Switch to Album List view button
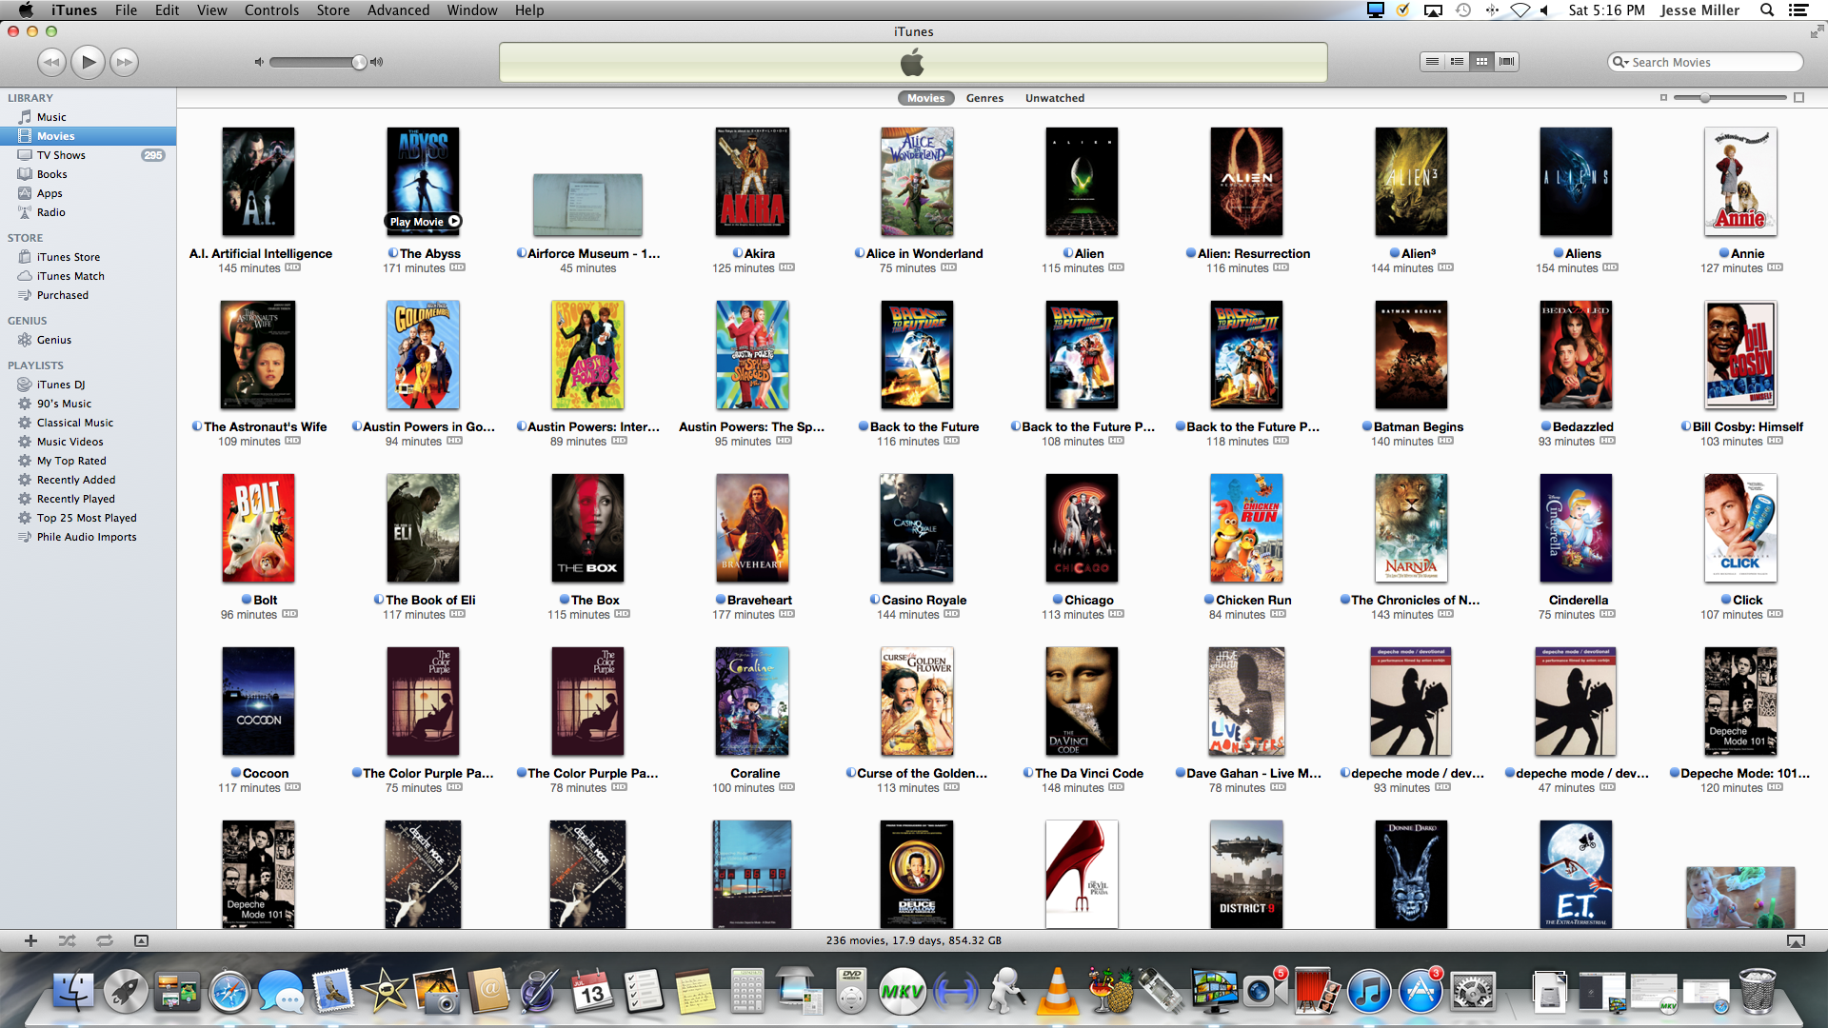Viewport: 1828px width, 1028px height. pos(1457,62)
